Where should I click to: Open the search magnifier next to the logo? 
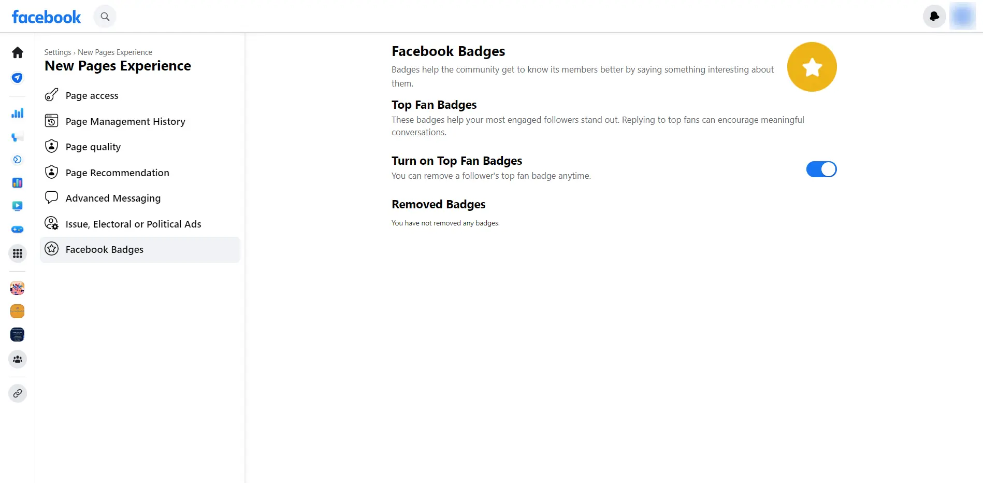click(x=105, y=16)
